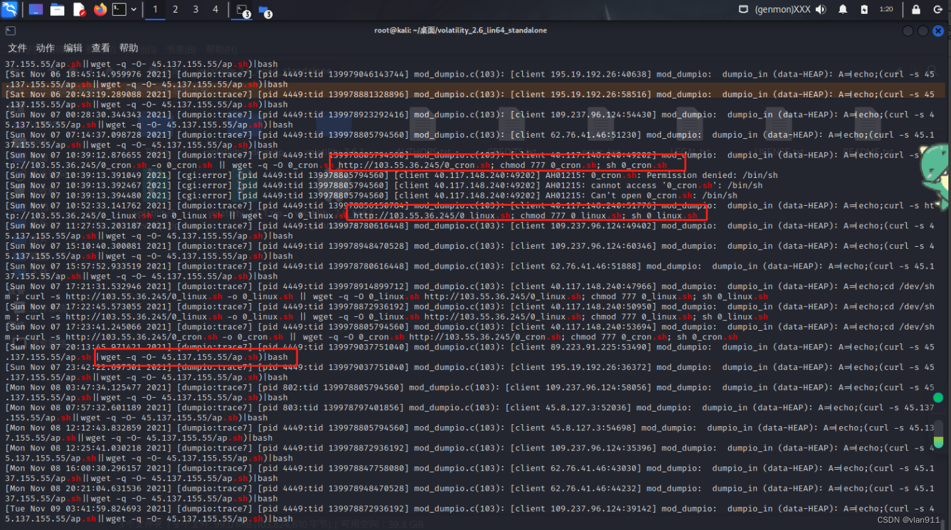The width and height of the screenshot is (951, 530).
Task: Select the grouped file manager taskbar button
Action: (265, 10)
